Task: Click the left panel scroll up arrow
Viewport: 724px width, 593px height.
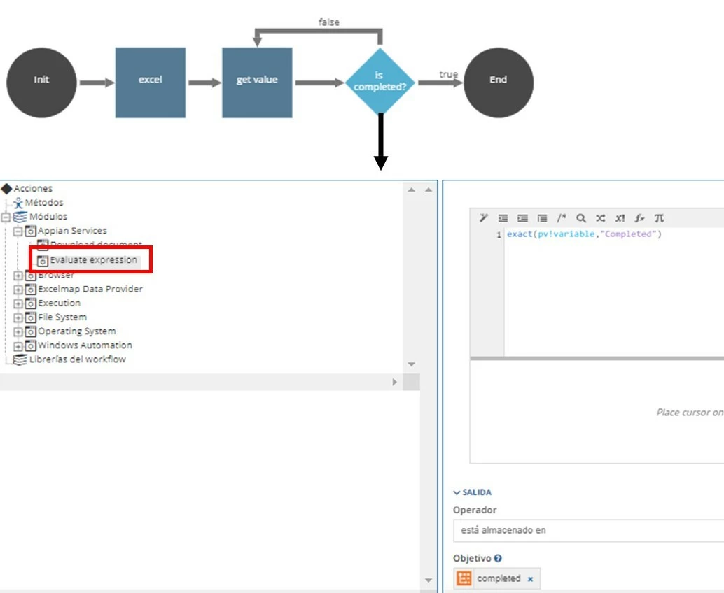Action: (x=429, y=190)
